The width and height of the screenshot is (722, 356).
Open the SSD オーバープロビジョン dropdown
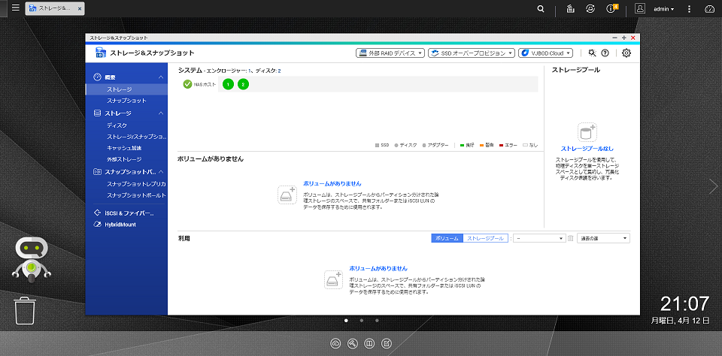point(472,53)
